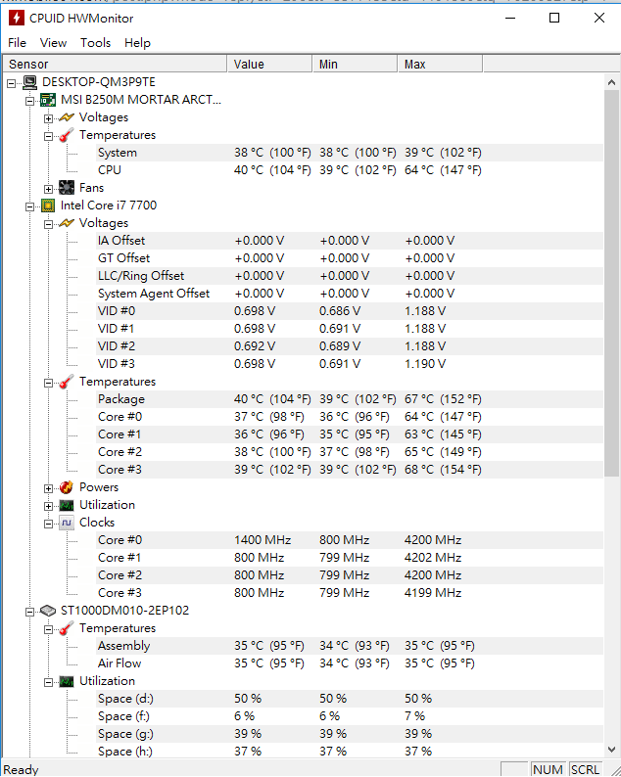Collapse the CPU Voltages node

tap(48, 224)
